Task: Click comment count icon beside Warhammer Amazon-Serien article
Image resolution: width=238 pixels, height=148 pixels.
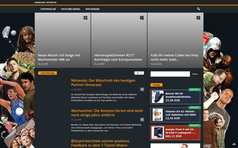Action: [142, 120]
